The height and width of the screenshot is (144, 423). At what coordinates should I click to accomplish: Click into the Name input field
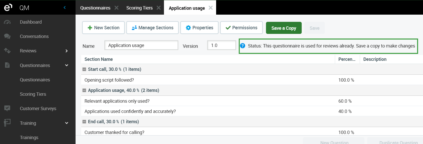coord(141,45)
